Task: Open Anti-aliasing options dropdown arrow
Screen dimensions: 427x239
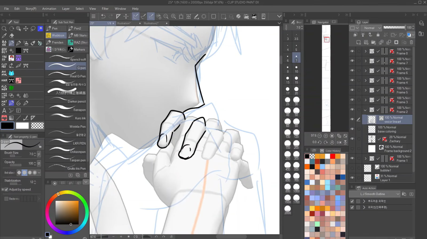Action: (x=39, y=172)
